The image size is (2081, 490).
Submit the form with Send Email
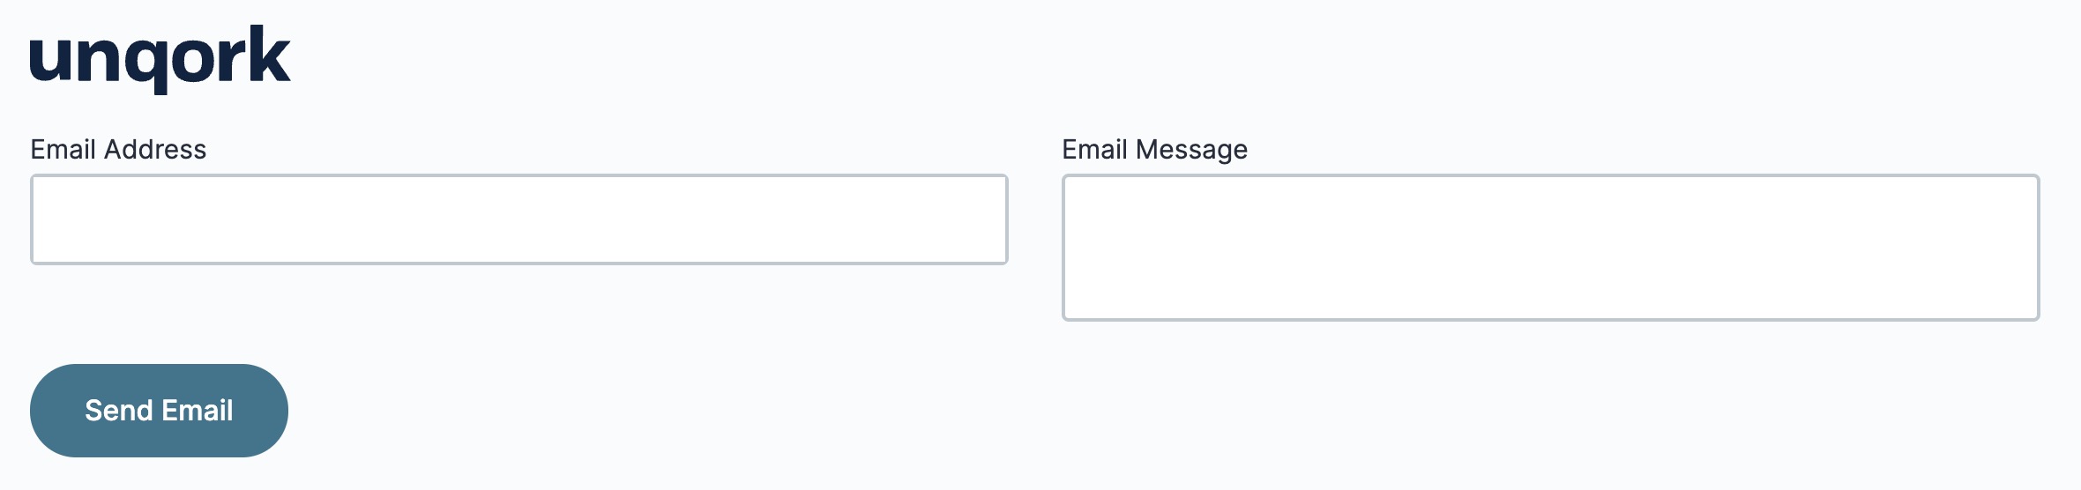tap(159, 411)
